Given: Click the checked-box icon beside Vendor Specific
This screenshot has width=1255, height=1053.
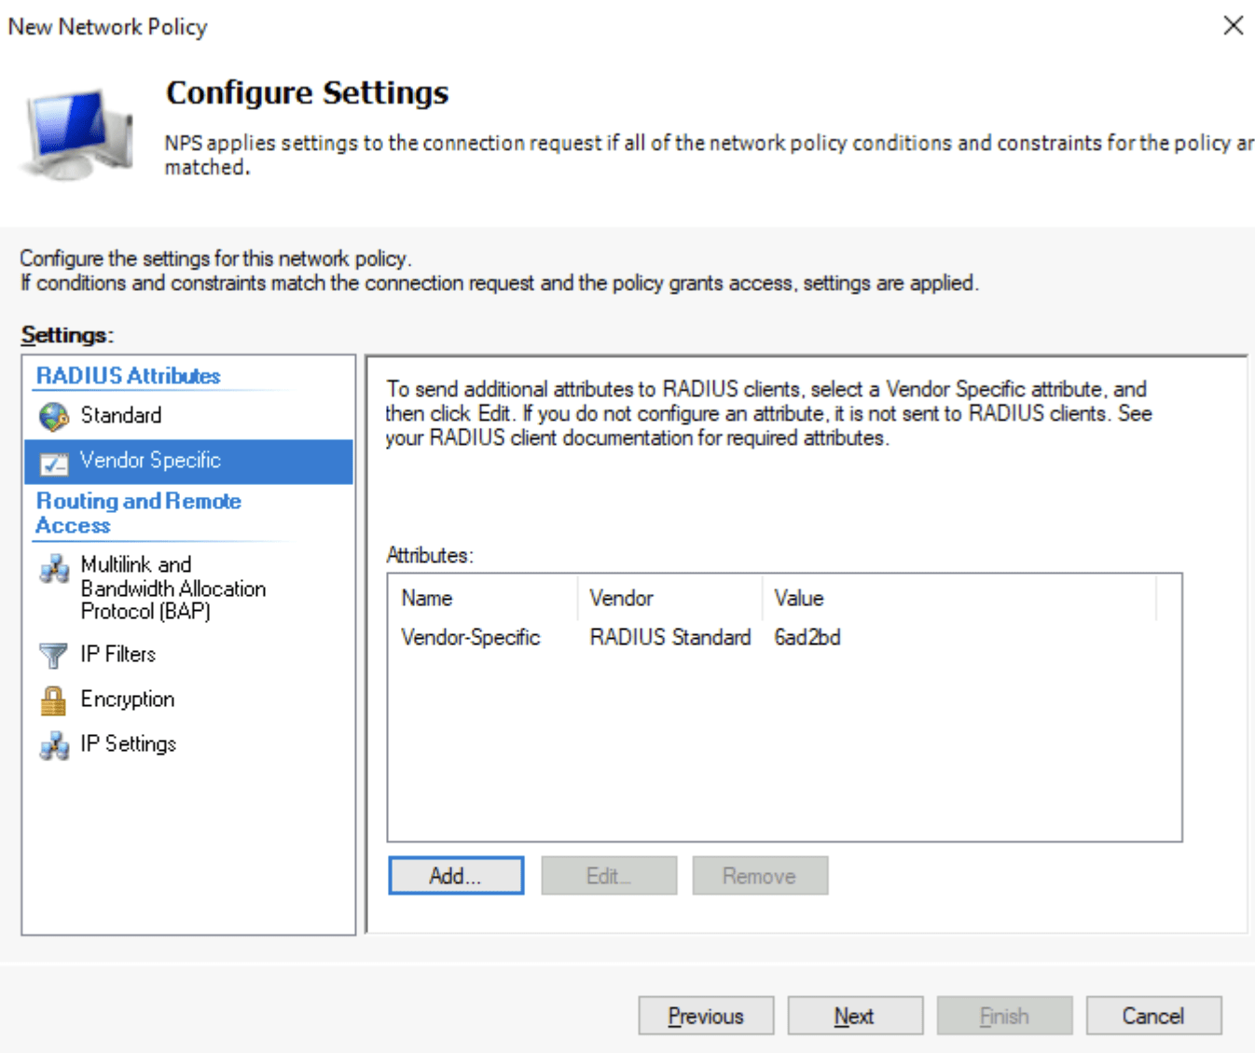Looking at the screenshot, I should (52, 460).
